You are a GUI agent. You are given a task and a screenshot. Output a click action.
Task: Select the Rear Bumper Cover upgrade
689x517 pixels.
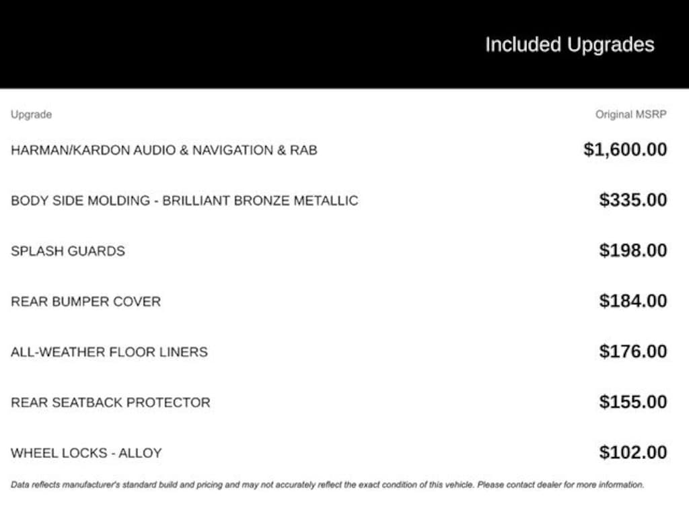(x=85, y=301)
